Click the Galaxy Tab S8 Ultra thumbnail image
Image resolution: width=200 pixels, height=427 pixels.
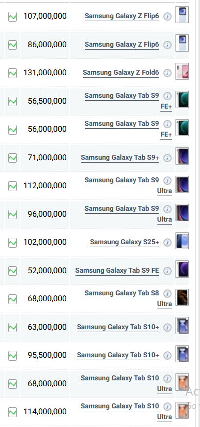click(x=182, y=297)
